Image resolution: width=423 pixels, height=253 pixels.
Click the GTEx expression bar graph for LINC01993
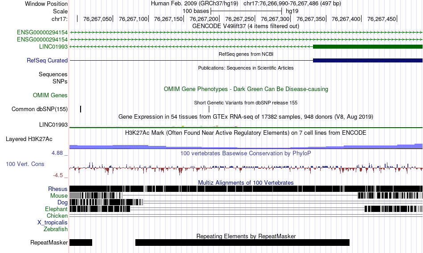pos(246,126)
